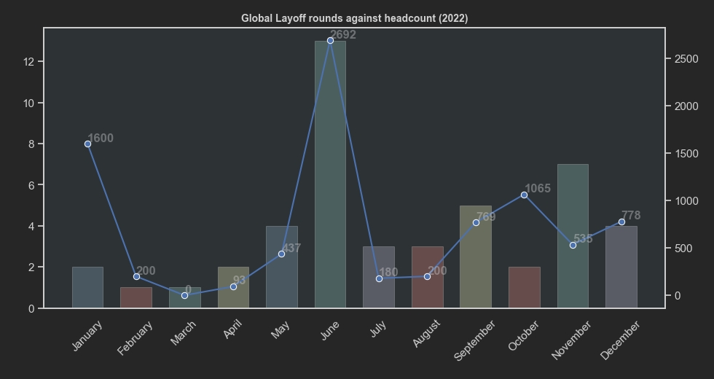Click the 1065 value annotation
Screen dimensions: 714x379
pyautogui.click(x=538, y=189)
